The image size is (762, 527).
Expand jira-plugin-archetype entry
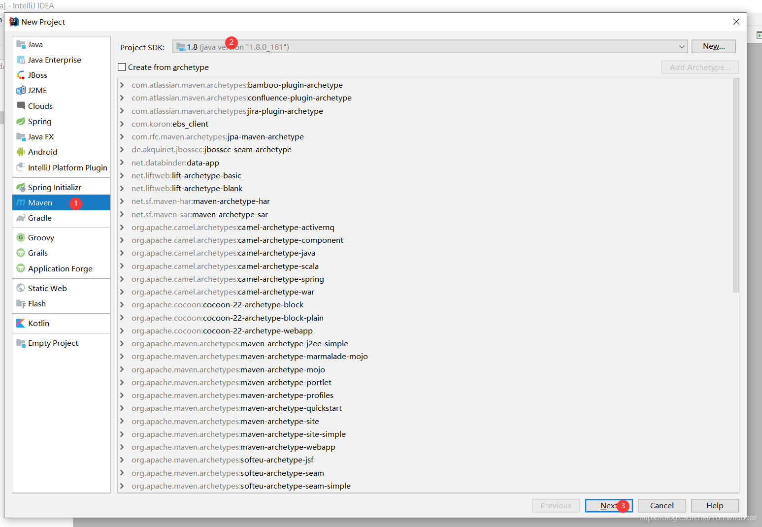[x=122, y=111]
